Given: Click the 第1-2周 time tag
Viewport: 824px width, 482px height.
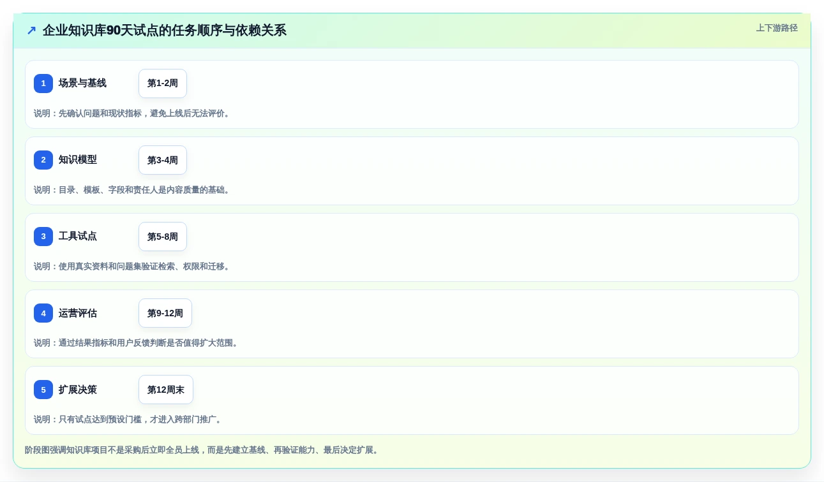Looking at the screenshot, I should tap(163, 84).
